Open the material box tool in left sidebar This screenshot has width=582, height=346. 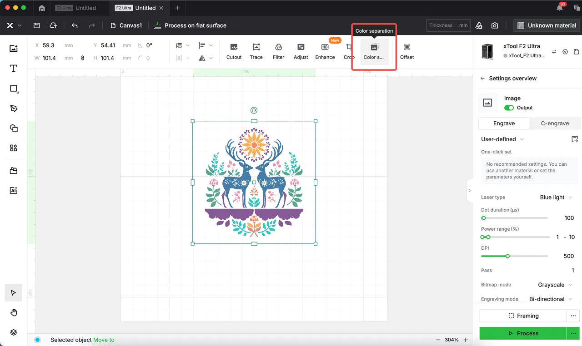click(14, 171)
